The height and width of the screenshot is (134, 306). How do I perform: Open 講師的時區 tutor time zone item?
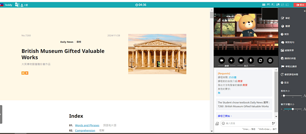point(288,58)
